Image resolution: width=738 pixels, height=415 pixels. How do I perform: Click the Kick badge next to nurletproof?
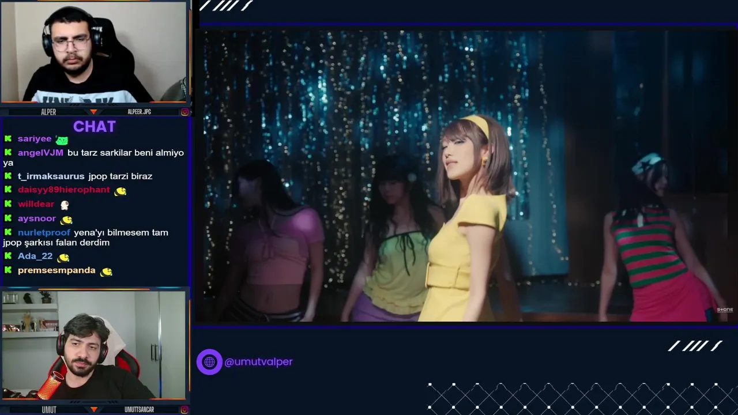8,233
